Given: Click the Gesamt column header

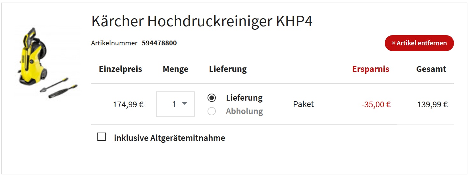Looking at the screenshot, I should (x=431, y=69).
